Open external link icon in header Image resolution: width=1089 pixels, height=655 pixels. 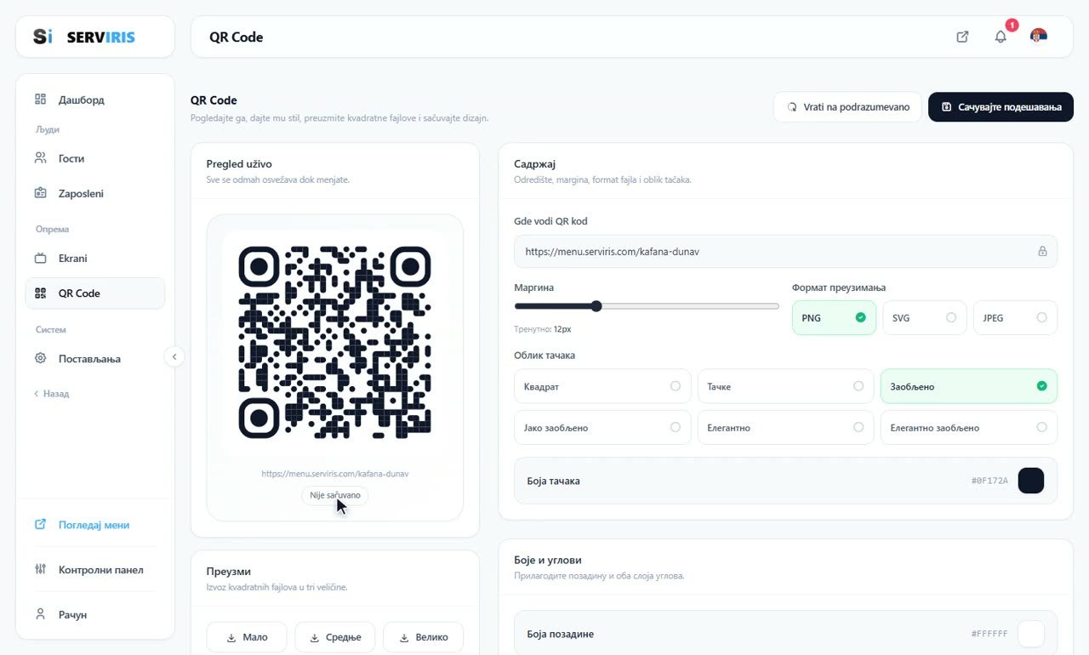click(x=962, y=37)
